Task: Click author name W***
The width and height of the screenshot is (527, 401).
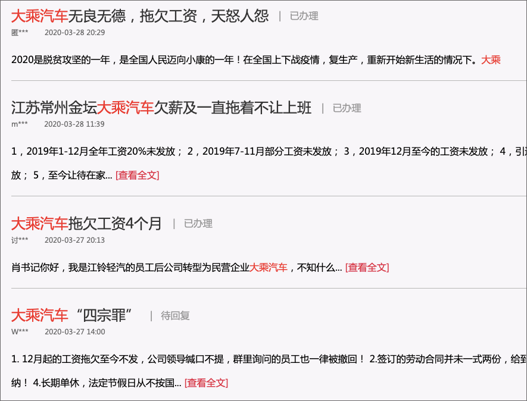Action: [20, 331]
